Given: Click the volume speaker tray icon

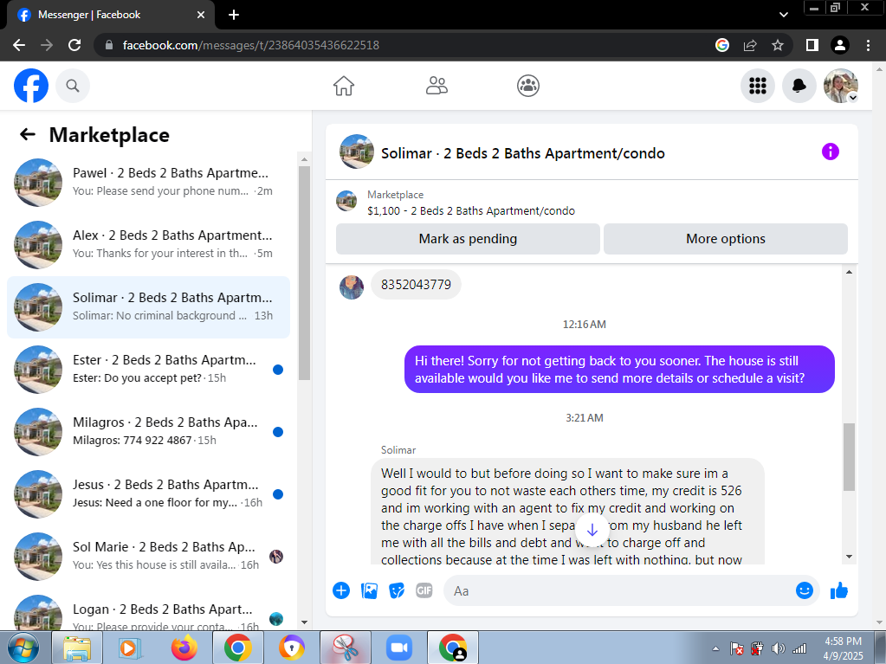Looking at the screenshot, I should (x=778, y=648).
